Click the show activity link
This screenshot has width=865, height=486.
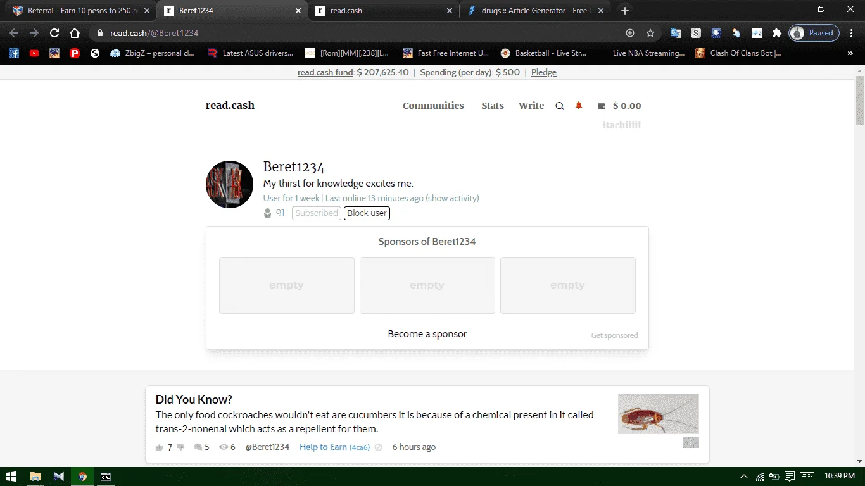pos(452,199)
